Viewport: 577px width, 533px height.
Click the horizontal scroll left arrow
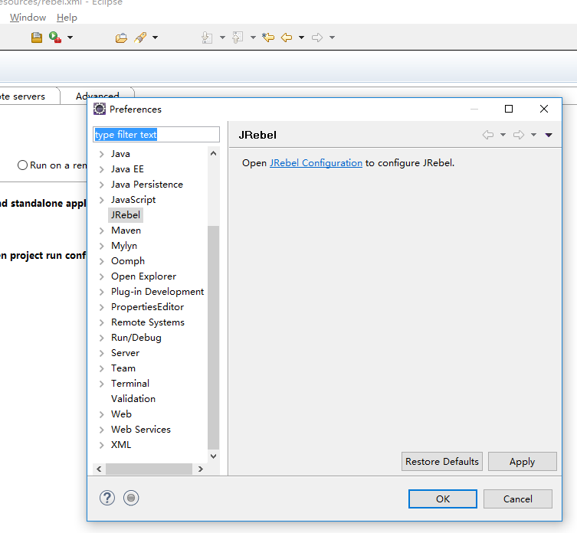(99, 469)
